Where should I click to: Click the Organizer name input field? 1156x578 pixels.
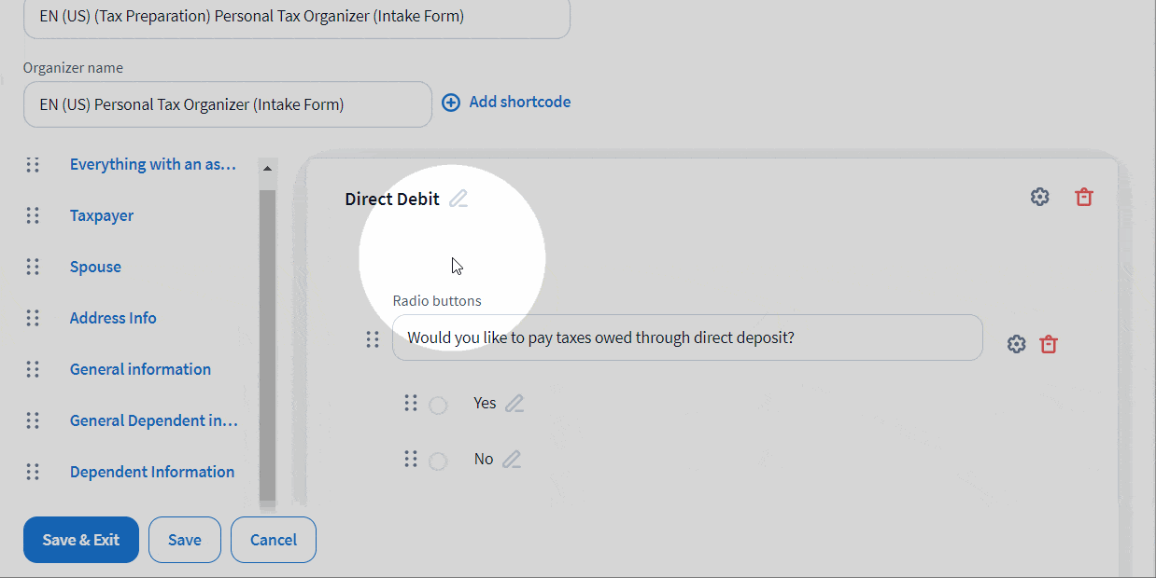227,104
